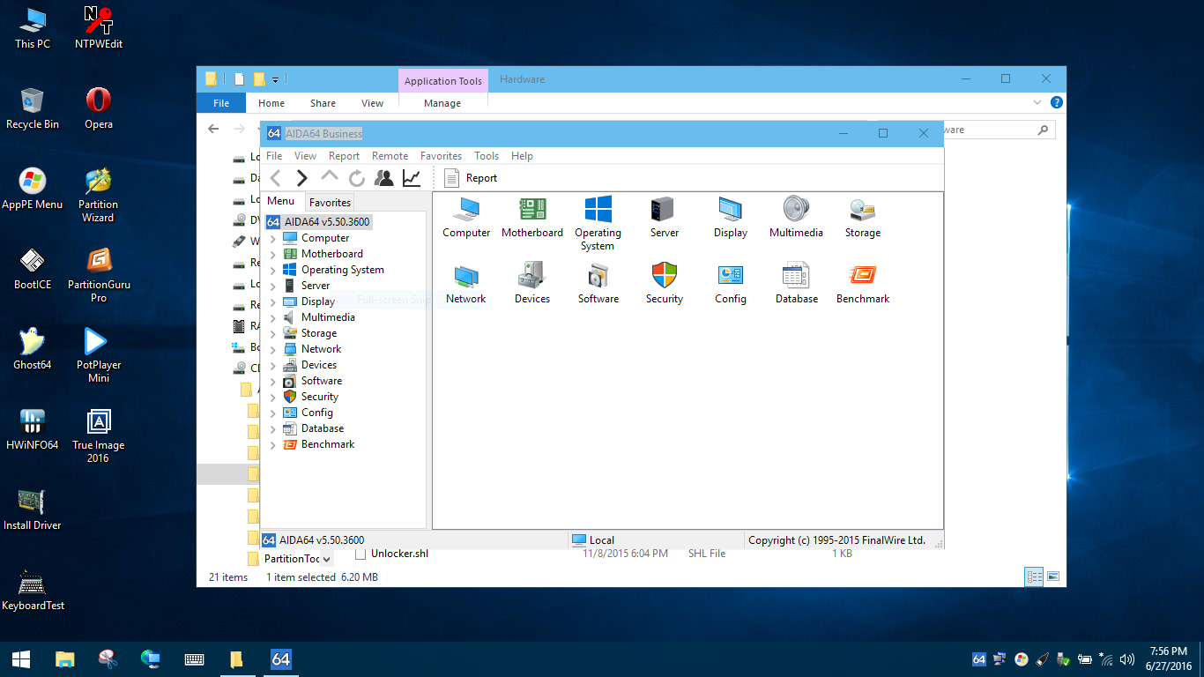The width and height of the screenshot is (1204, 677).
Task: Click the volume icon in system tray
Action: 1126,659
